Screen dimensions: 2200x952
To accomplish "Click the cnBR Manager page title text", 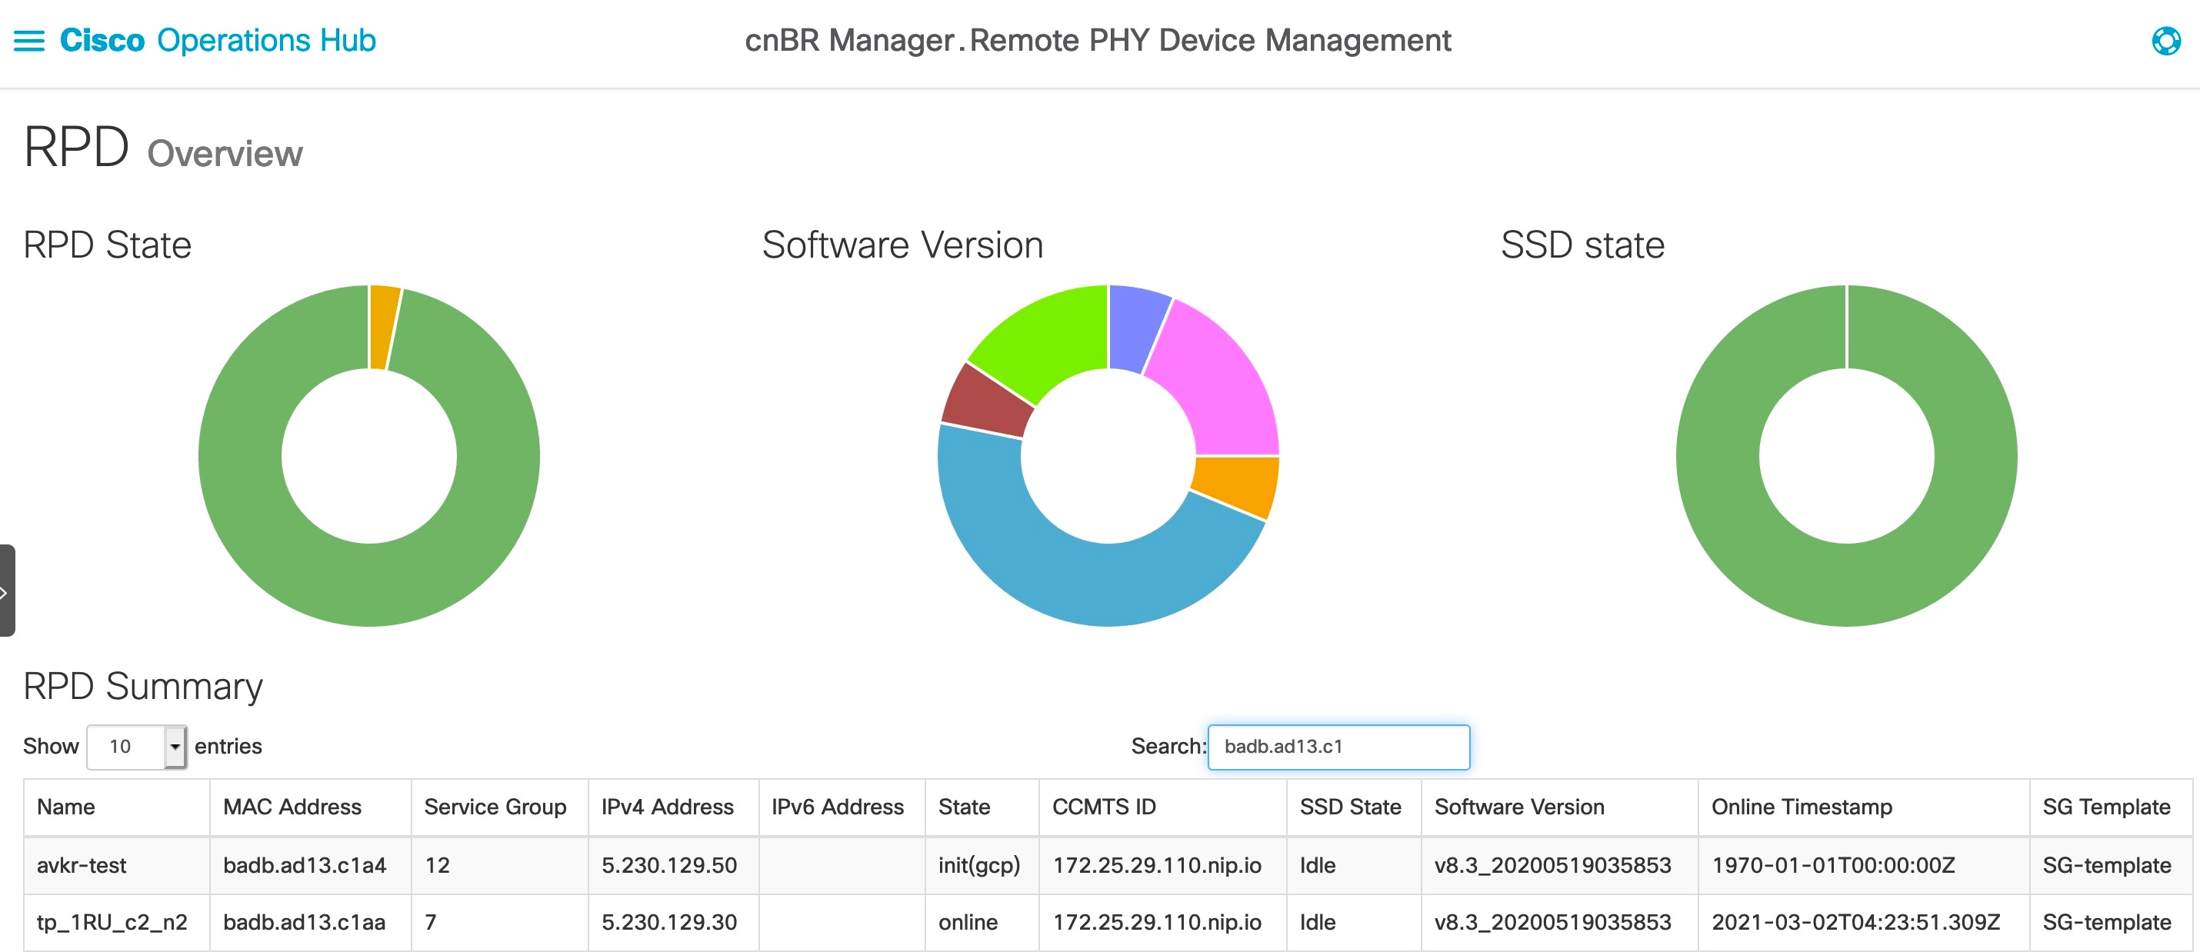I will [x=1098, y=41].
